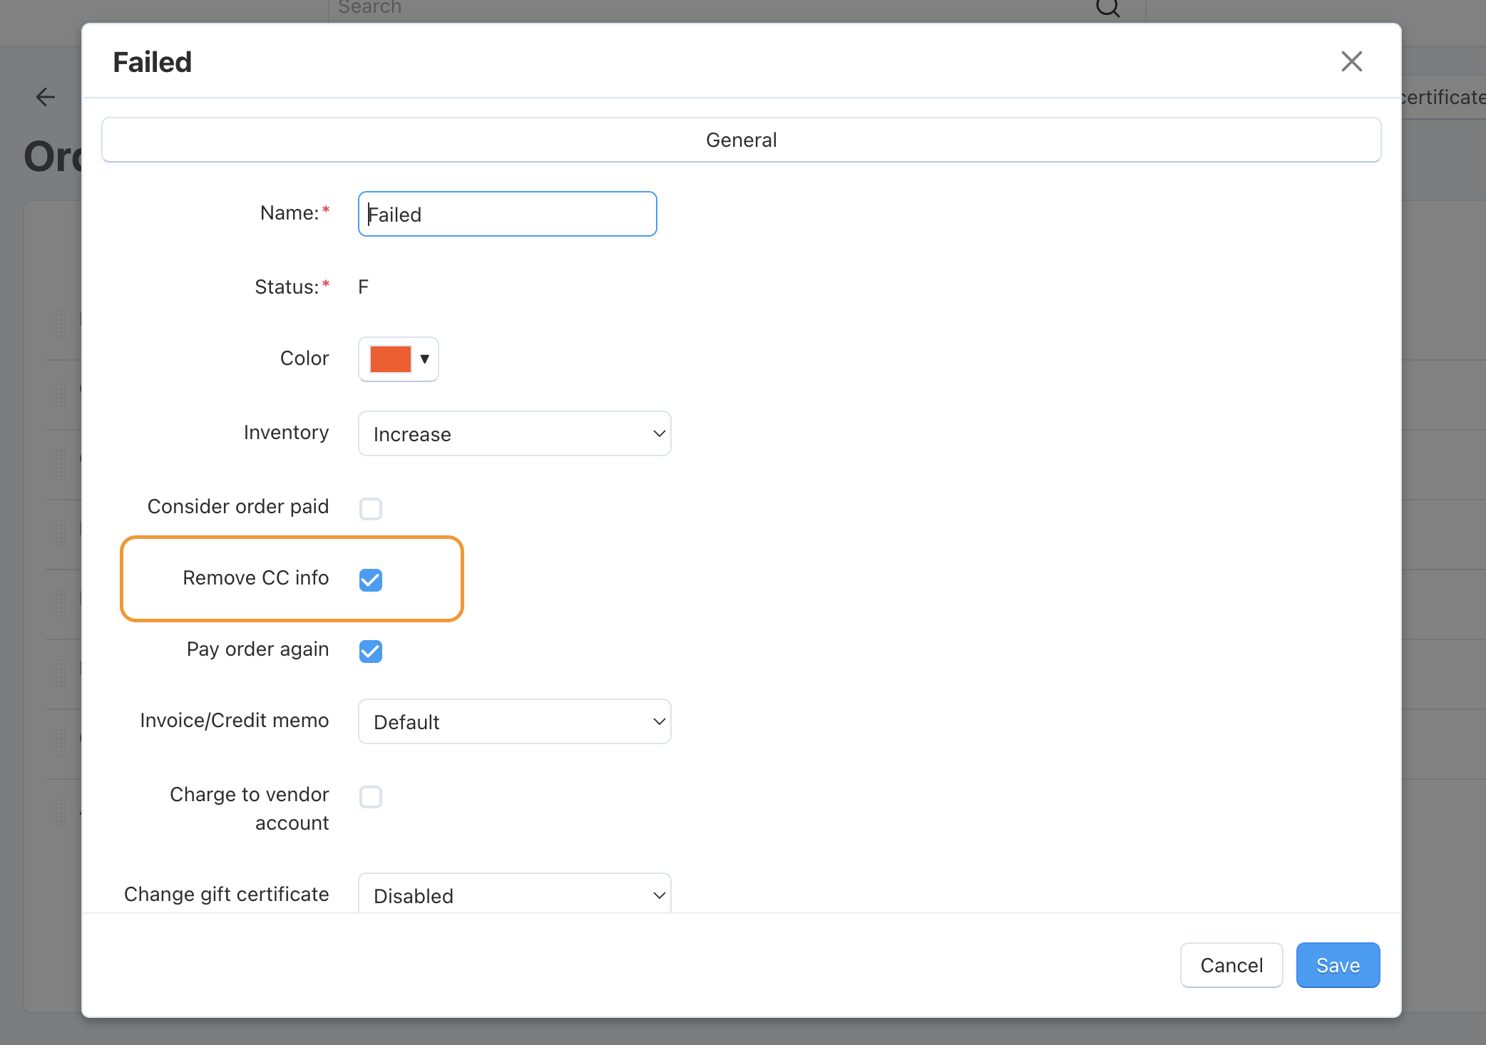Screen dimensions: 1486x1045
Task: Close the Failed dialog with X
Action: [1351, 61]
